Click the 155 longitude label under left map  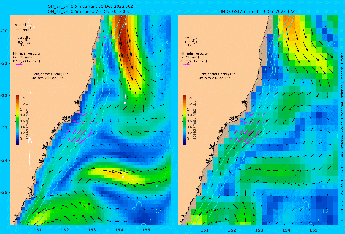146,230
